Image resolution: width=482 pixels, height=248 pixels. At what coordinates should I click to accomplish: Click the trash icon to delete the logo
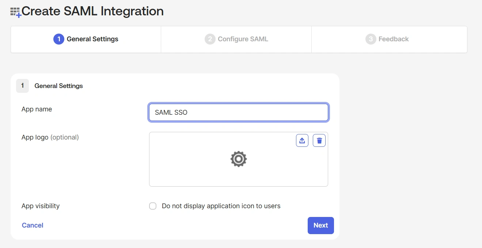click(319, 140)
